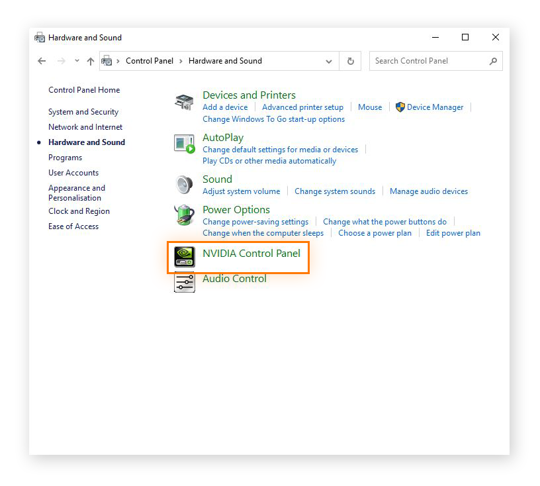Open Change when the computer sleeps
The height and width of the screenshot is (486, 540).
coord(263,233)
